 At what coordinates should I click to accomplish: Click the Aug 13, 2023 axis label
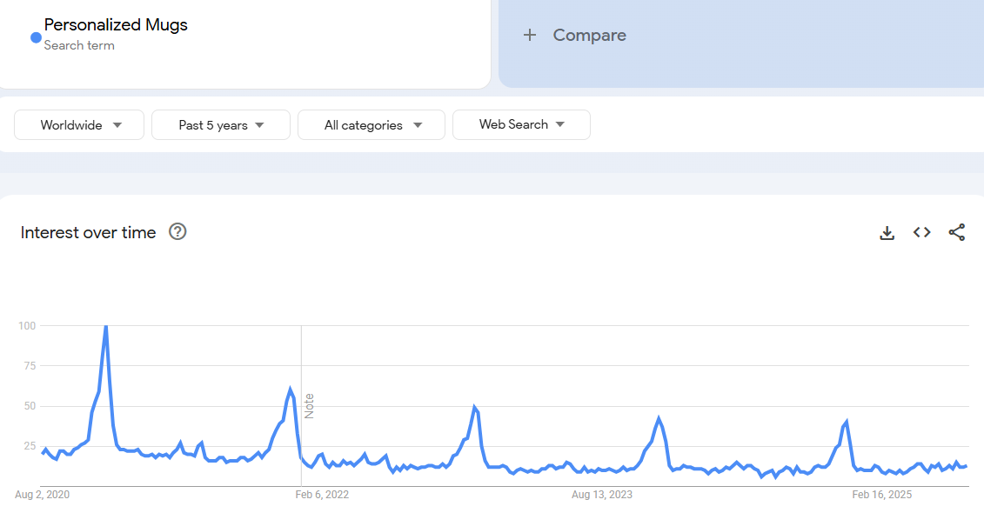click(602, 495)
